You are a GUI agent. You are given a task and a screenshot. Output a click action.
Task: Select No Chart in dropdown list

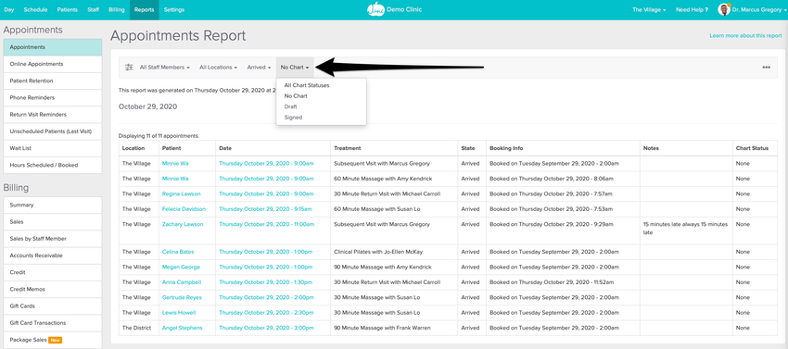point(296,96)
